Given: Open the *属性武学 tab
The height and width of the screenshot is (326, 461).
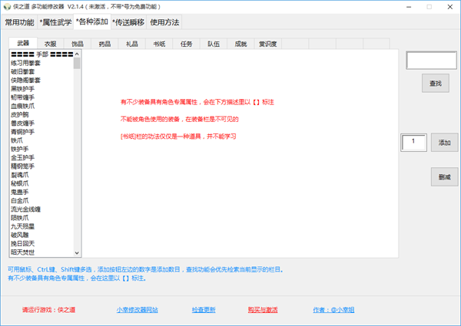Looking at the screenshot, I should 56,22.
